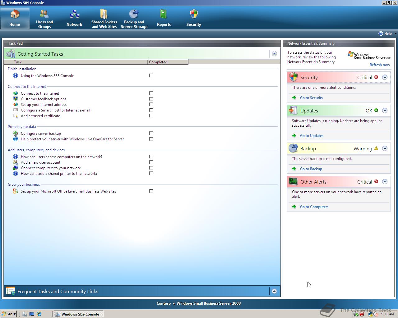Click Configure a Smart Host icon
Image resolution: width=398 pixels, height=318 pixels.
[x=16, y=110]
